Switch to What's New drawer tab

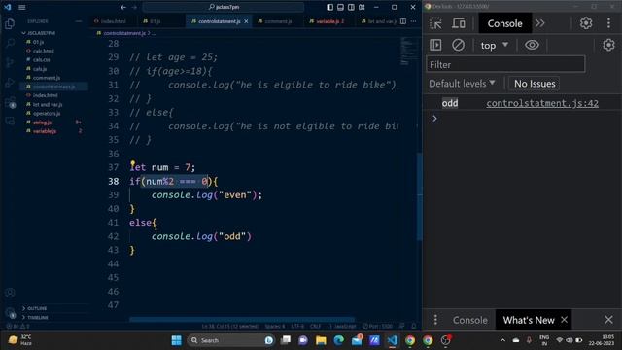click(529, 320)
